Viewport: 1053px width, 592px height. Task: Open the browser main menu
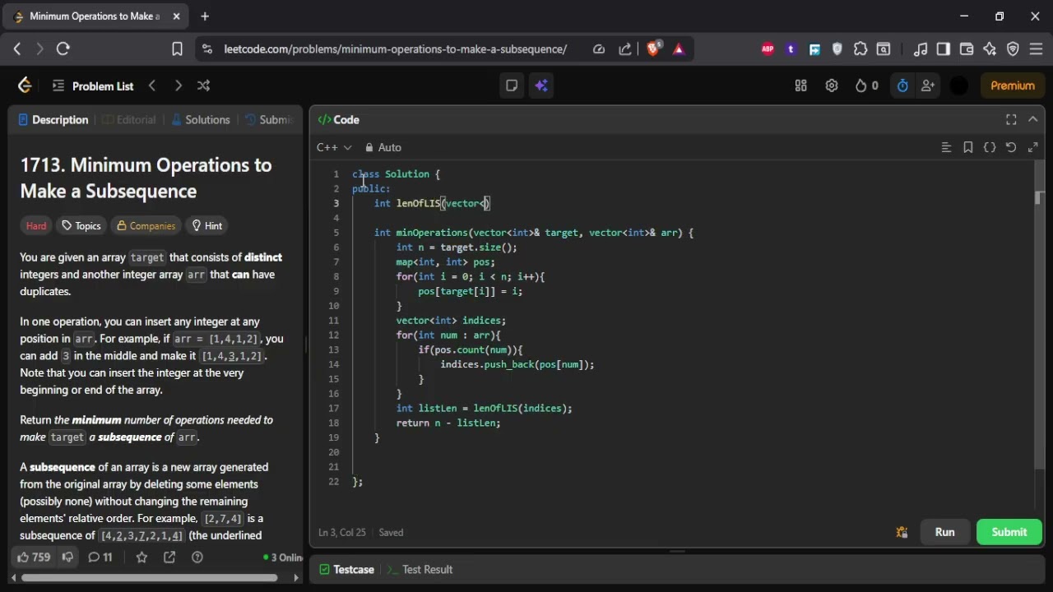point(1036,49)
